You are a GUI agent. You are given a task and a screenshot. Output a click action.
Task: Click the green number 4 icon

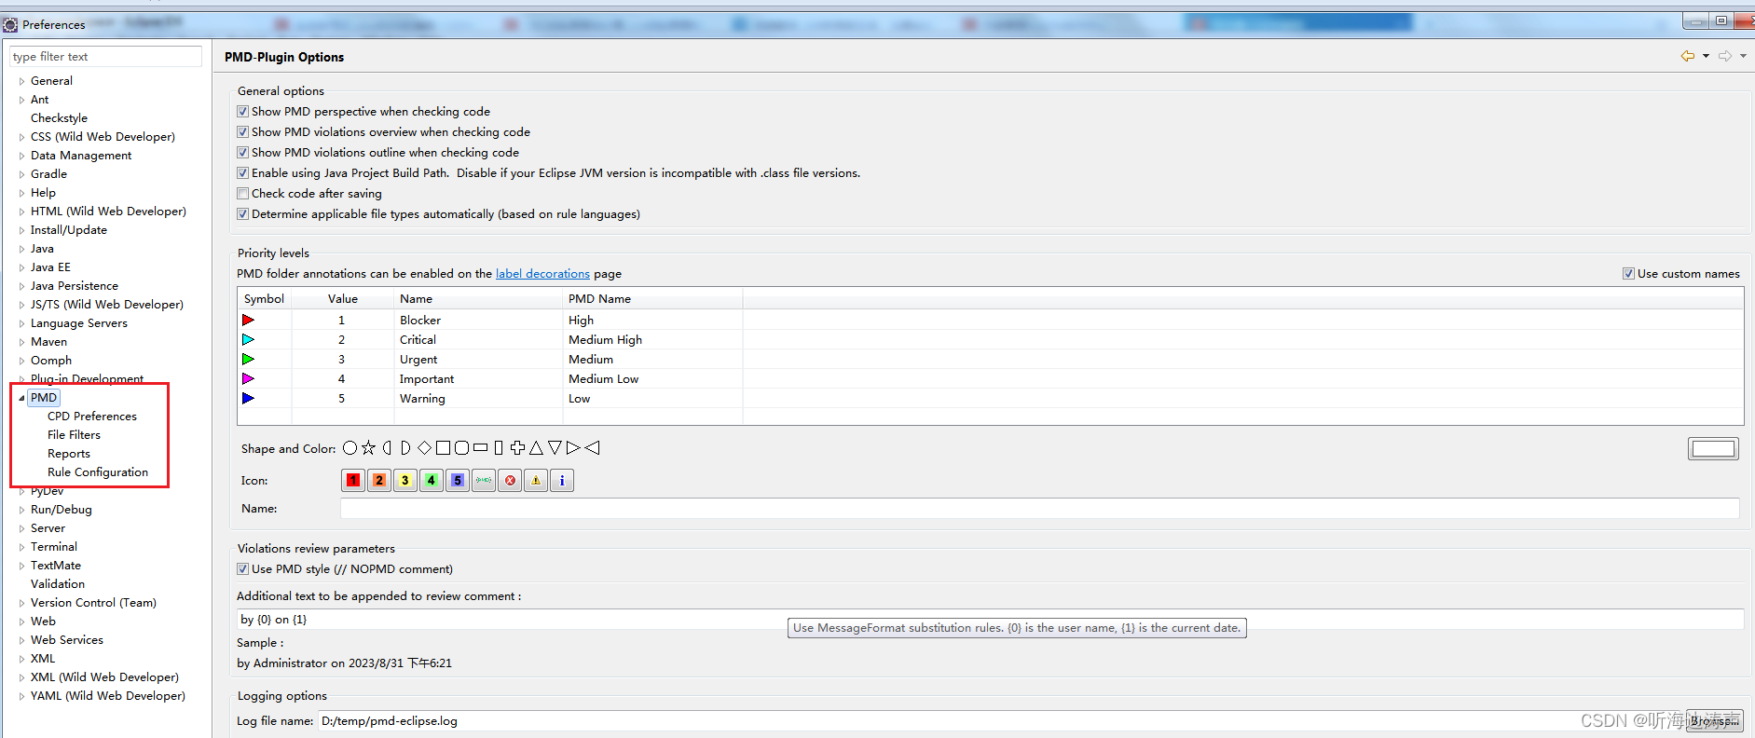(x=432, y=480)
